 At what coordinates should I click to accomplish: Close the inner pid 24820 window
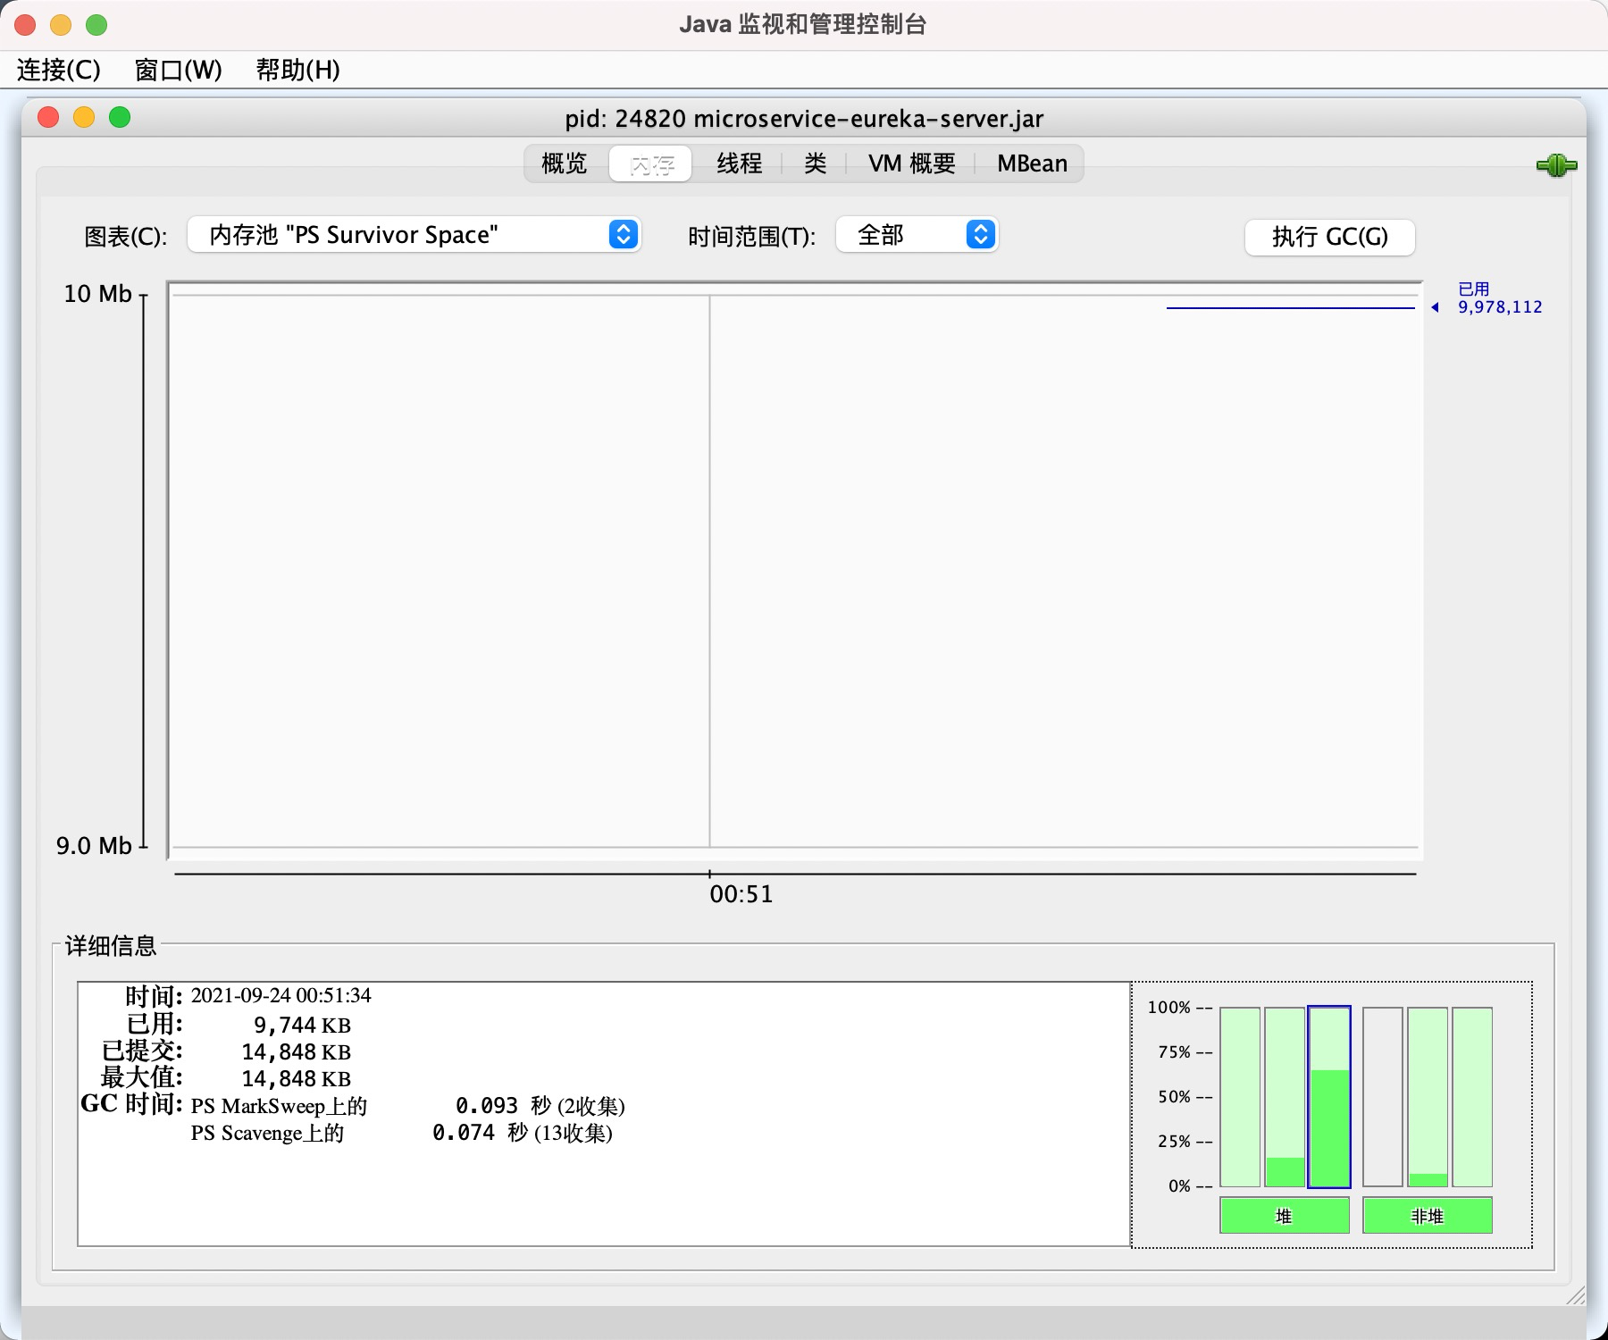[48, 117]
